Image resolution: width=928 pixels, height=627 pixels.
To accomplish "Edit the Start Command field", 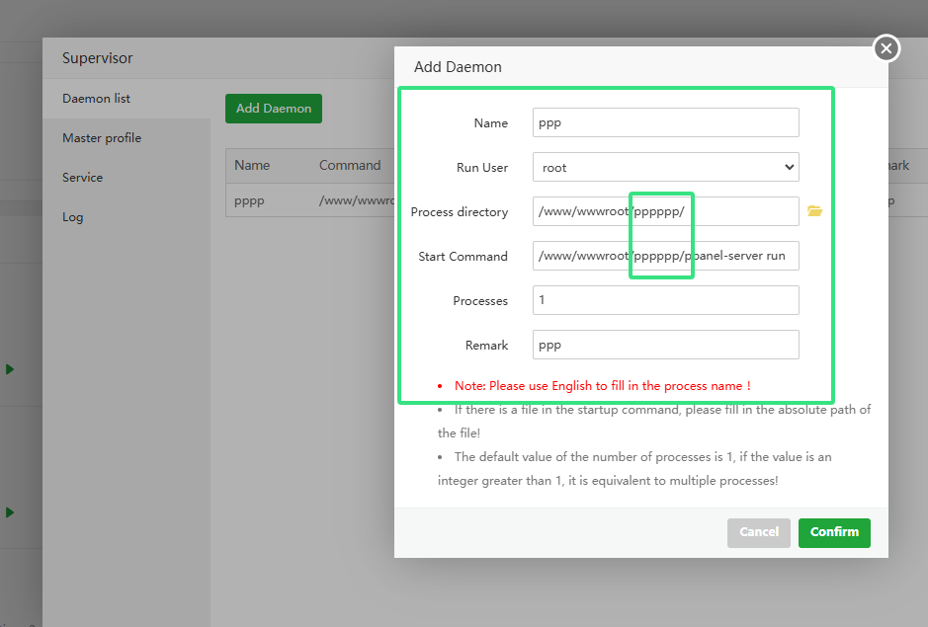I will 666,256.
